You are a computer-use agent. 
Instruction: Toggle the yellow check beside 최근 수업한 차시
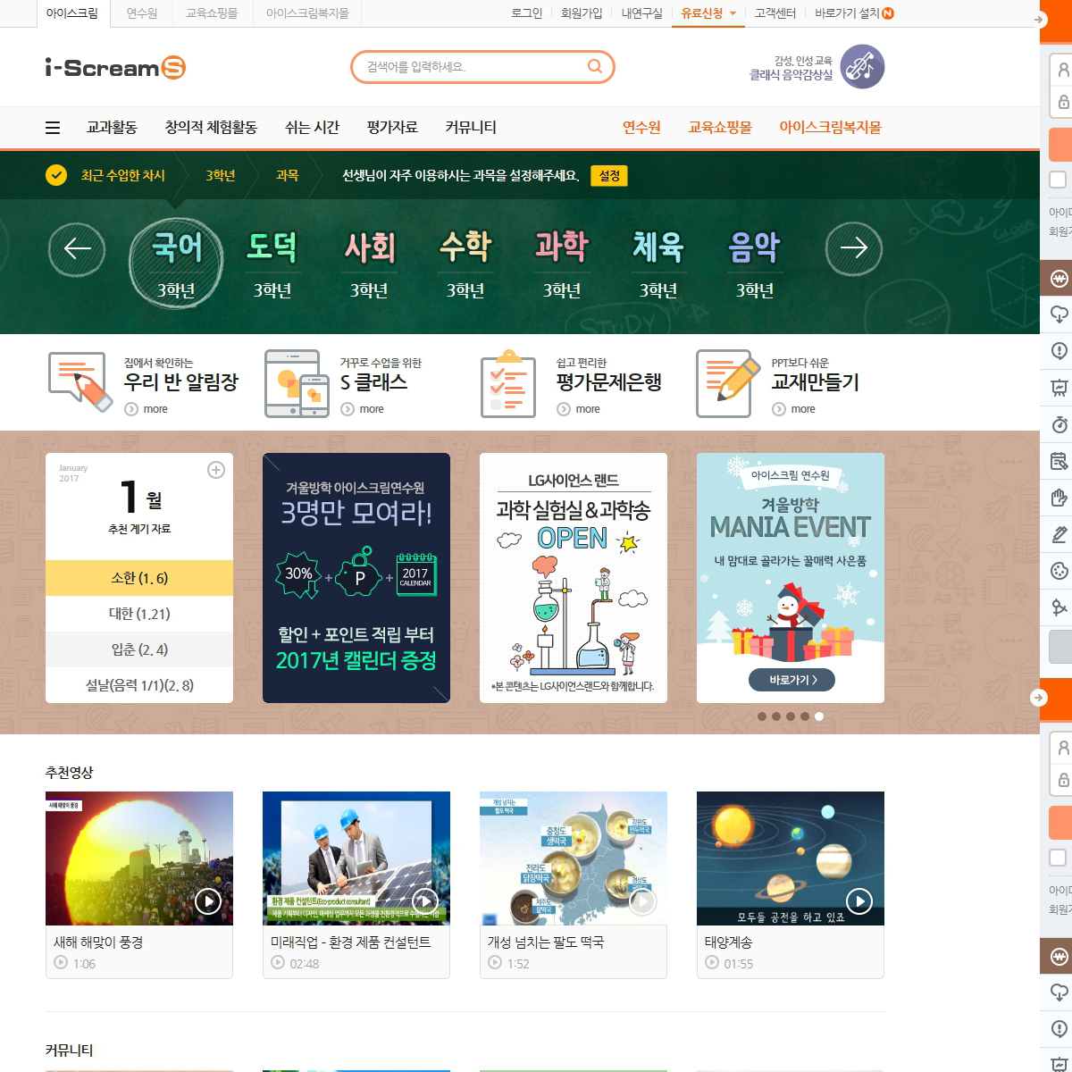click(x=56, y=175)
